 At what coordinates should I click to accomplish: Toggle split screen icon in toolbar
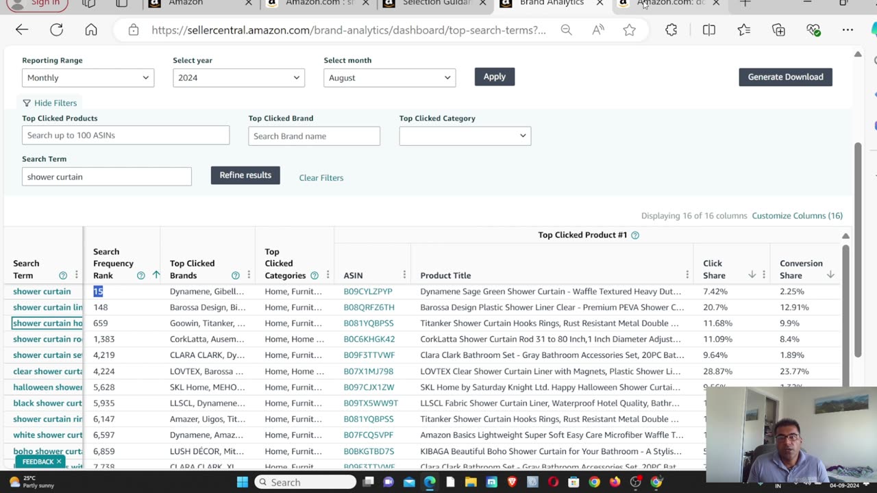[x=709, y=30]
